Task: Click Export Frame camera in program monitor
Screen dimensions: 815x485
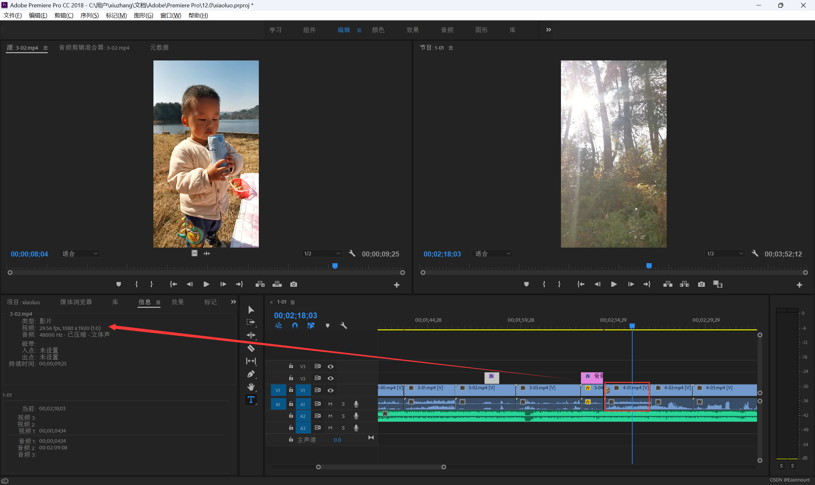Action: [x=701, y=284]
